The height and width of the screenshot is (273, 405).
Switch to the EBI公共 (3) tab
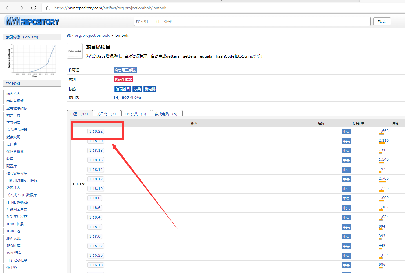[136, 113]
